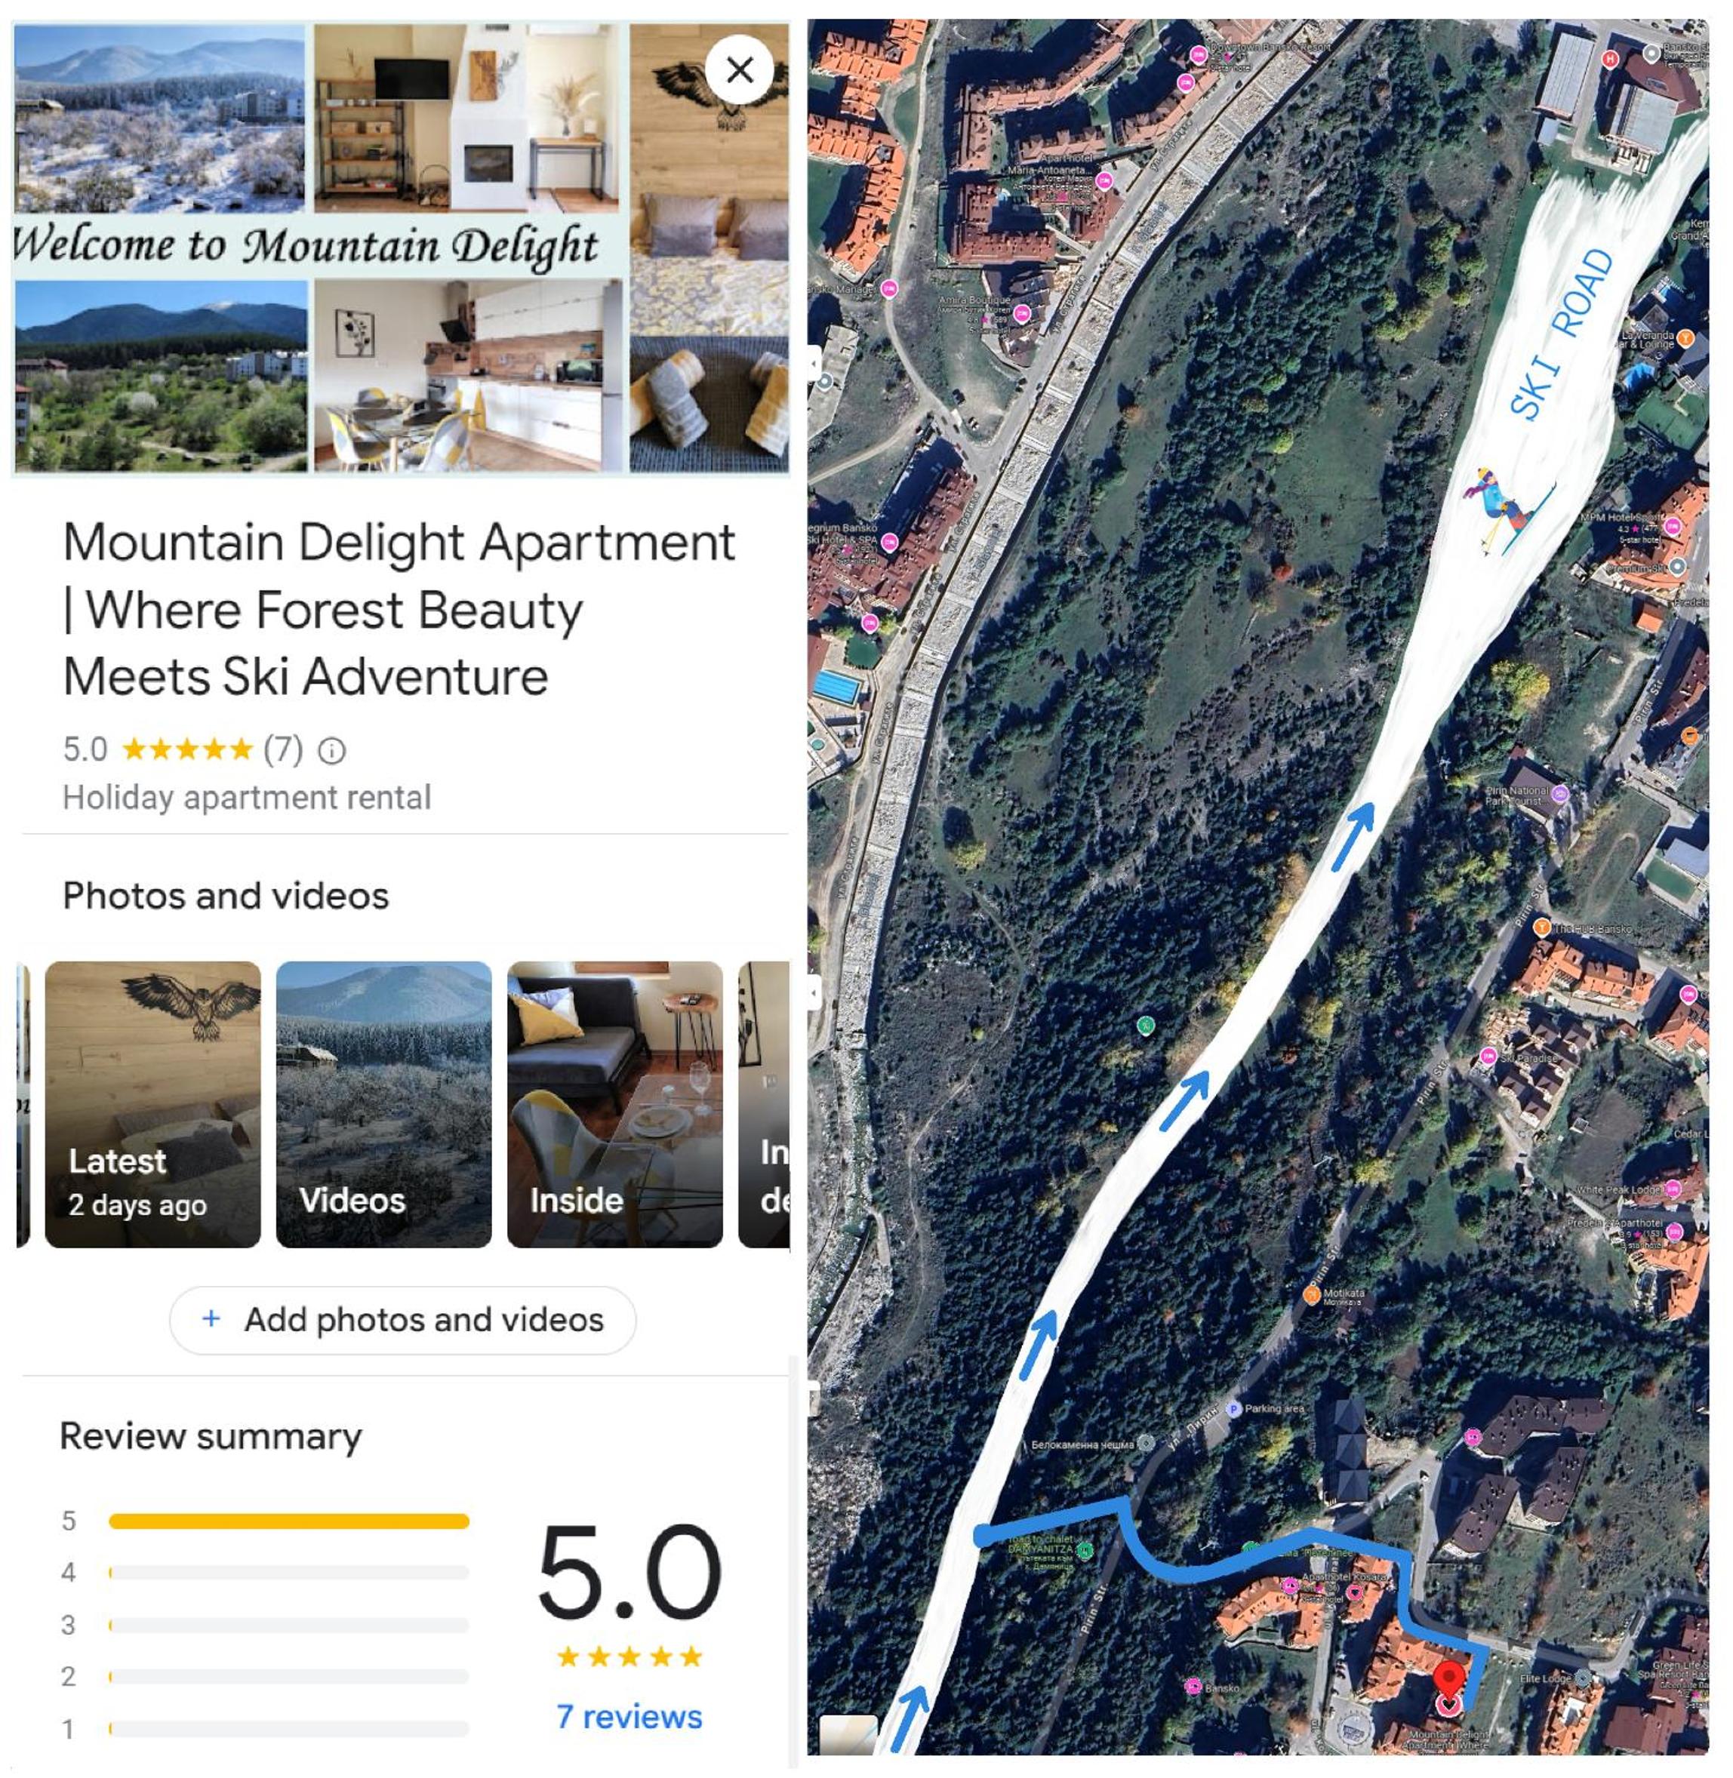Click the Holiday apartment rental label
This screenshot has width=1733, height=1778.
tap(247, 798)
